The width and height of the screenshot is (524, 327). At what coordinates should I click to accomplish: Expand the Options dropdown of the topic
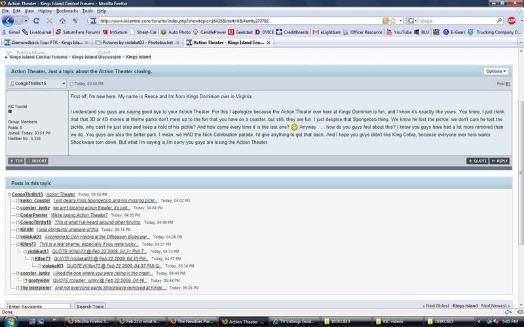click(x=496, y=71)
